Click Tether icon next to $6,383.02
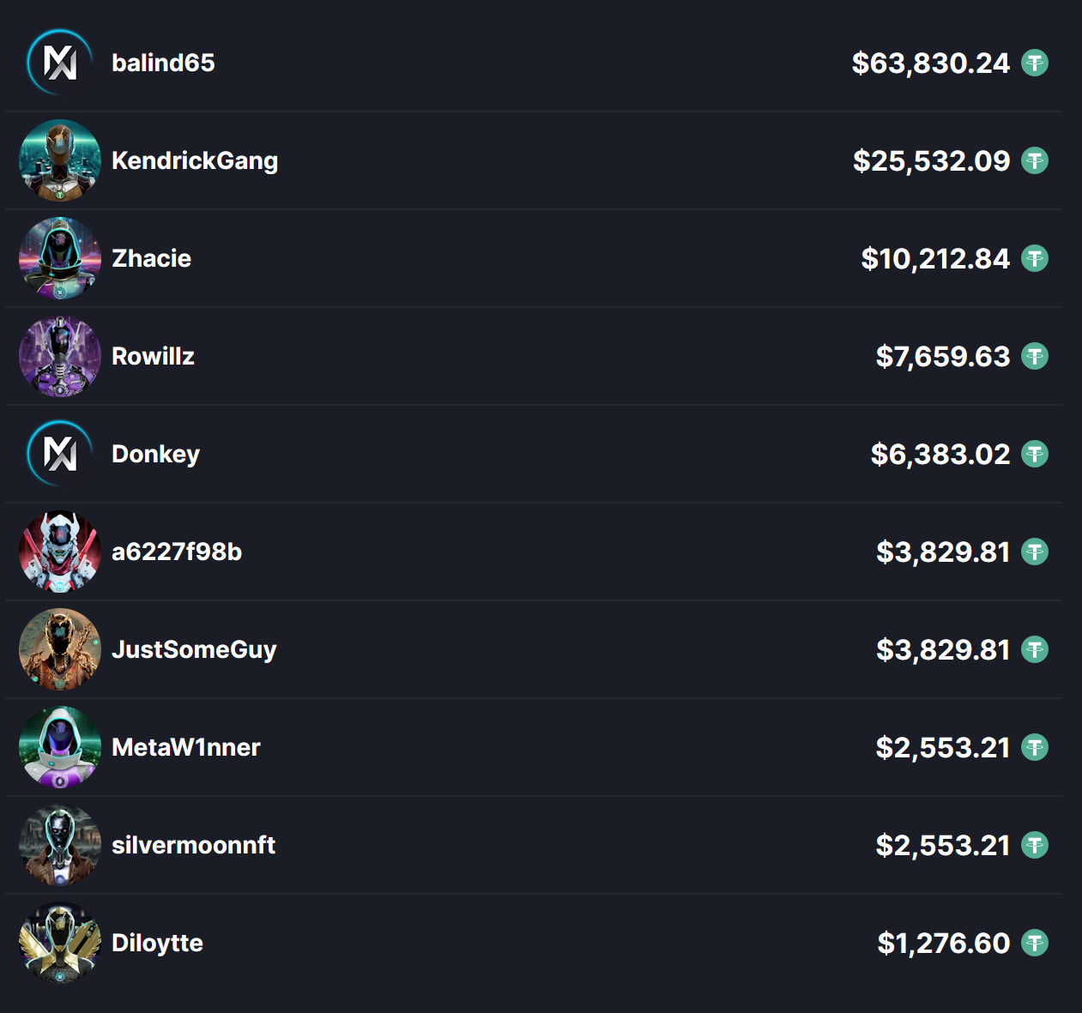 [1035, 454]
